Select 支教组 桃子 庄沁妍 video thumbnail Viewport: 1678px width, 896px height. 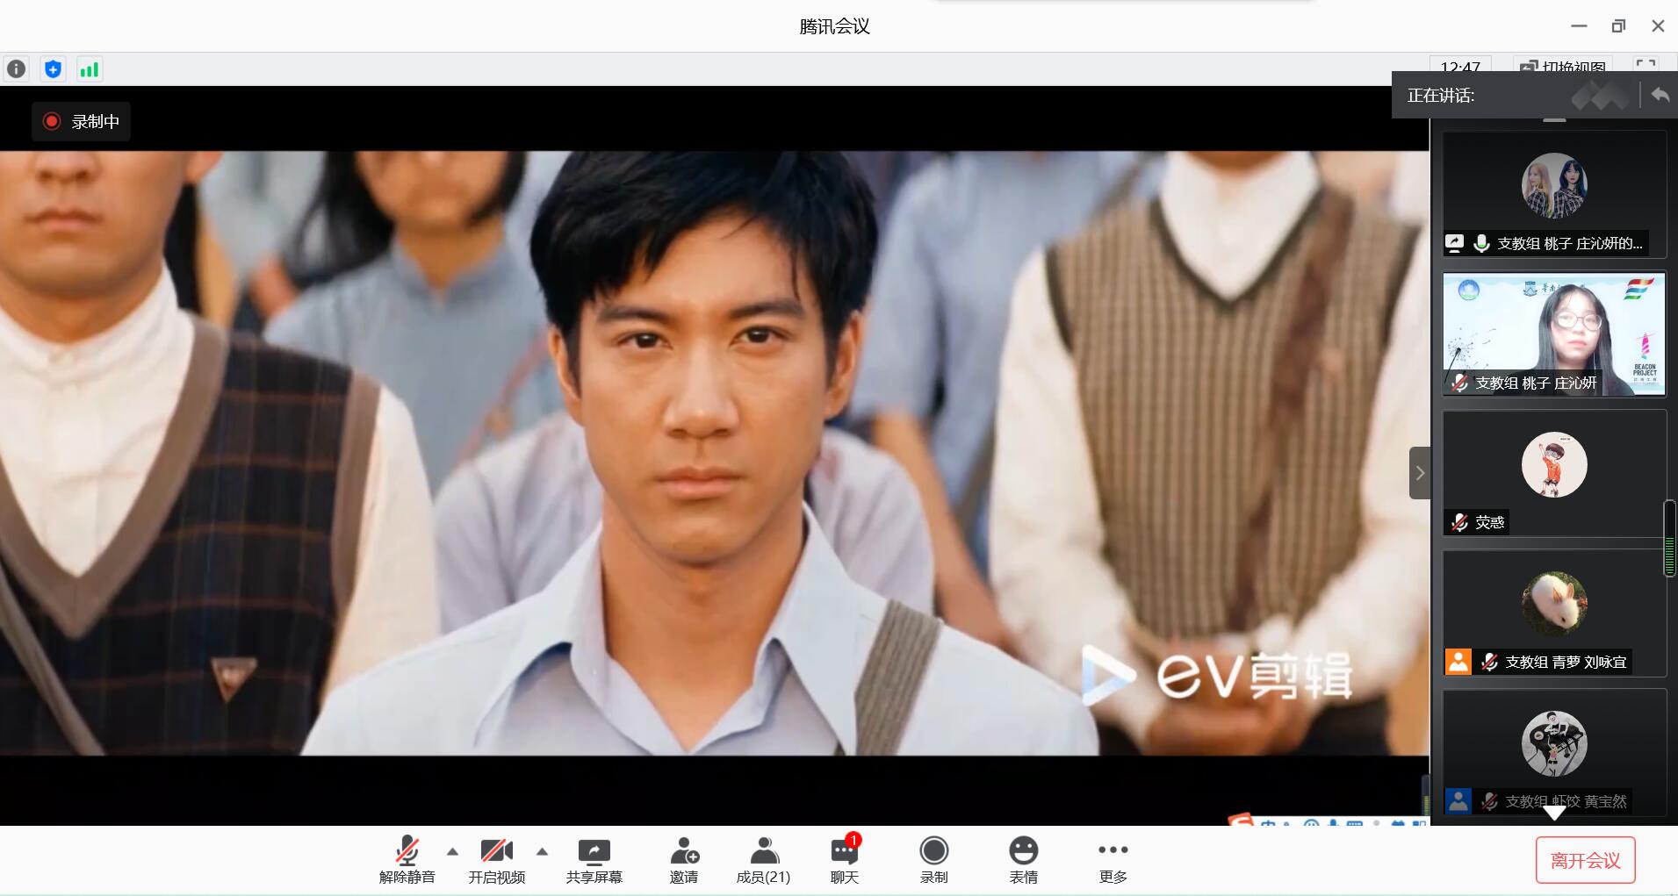coord(1554,333)
